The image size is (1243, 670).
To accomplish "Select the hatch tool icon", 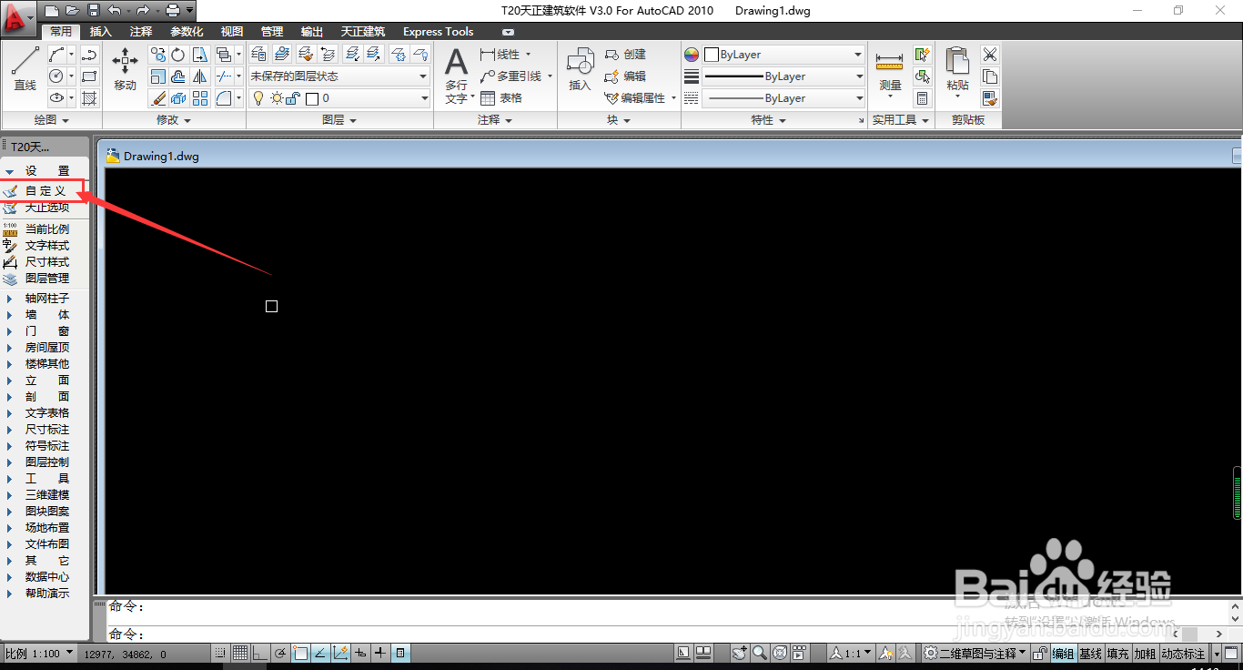I will point(89,98).
